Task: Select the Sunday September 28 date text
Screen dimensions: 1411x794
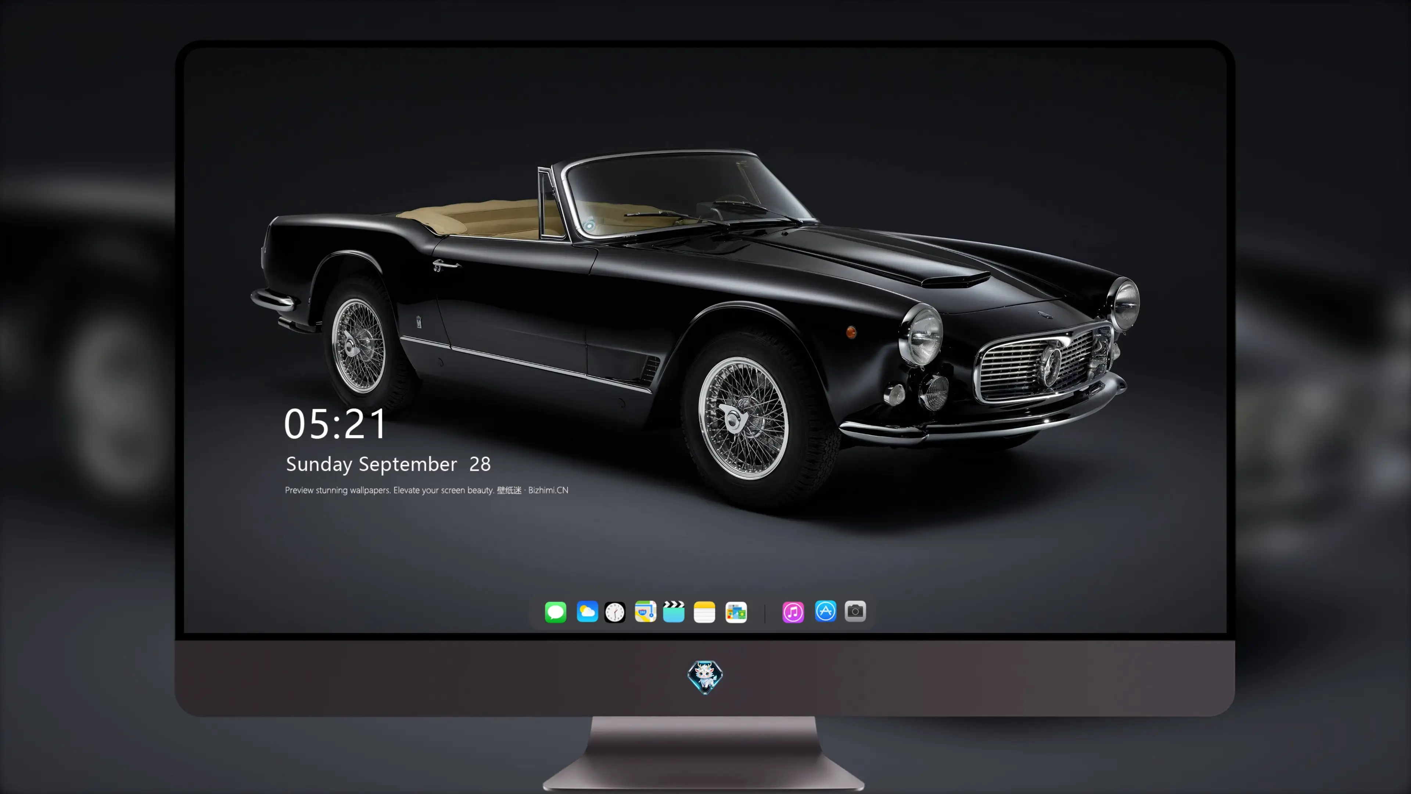Action: coord(388,464)
